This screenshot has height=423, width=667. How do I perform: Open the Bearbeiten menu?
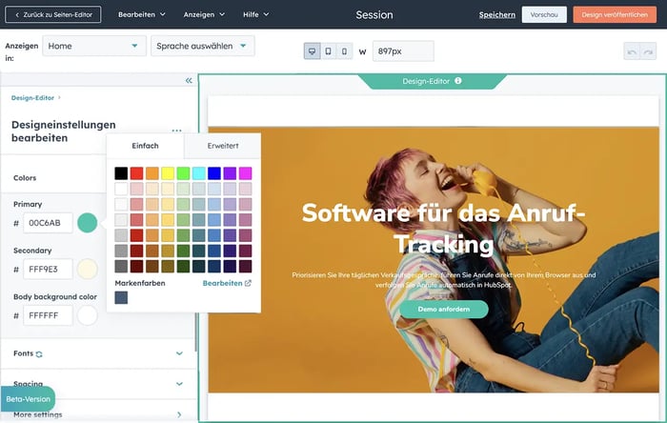coord(142,14)
